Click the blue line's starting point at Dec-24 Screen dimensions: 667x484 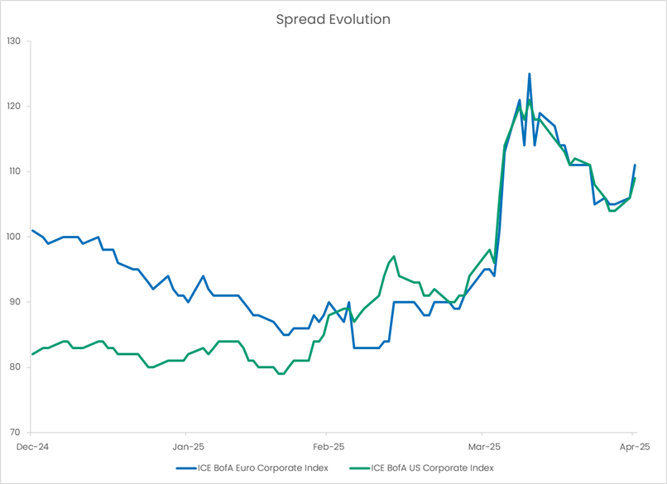32,230
